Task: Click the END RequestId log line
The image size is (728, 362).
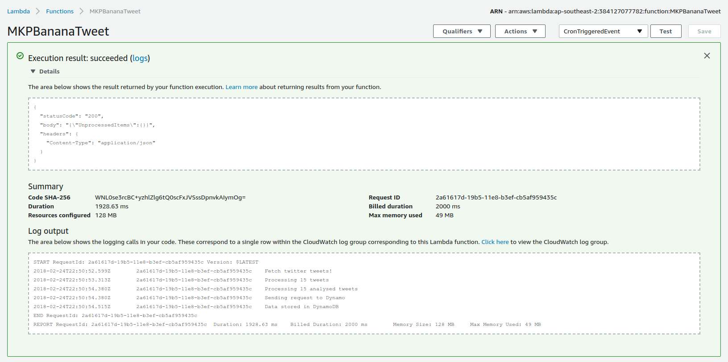Action: (115, 316)
